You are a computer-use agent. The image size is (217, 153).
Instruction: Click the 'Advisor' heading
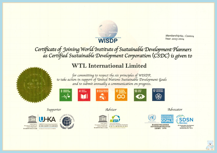[111, 110]
